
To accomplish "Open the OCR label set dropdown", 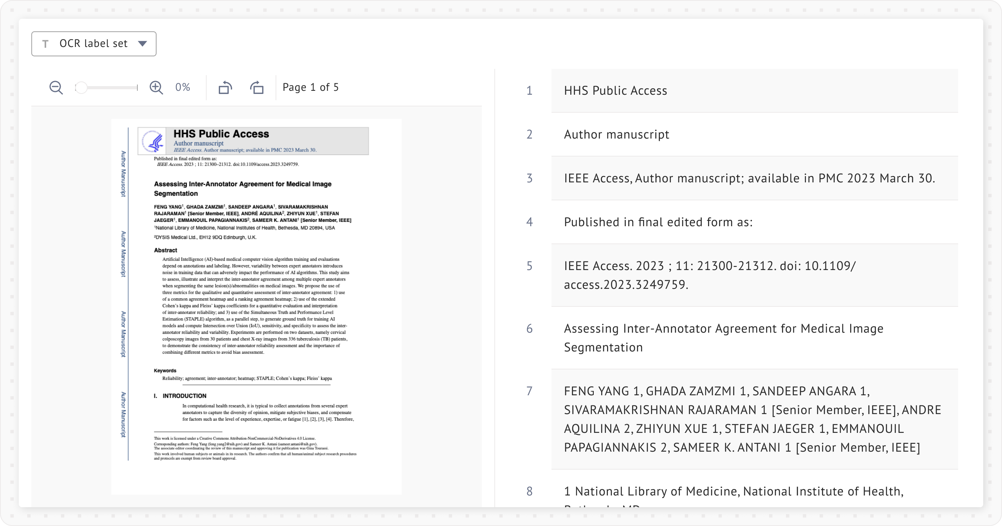I will [x=93, y=44].
